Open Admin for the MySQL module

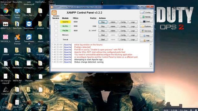coord(113,27)
